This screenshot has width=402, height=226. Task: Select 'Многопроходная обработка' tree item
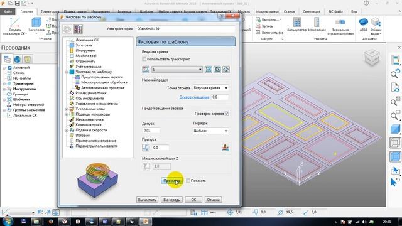tap(104, 82)
